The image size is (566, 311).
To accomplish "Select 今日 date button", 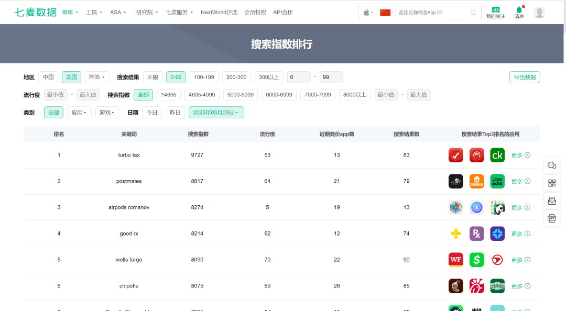I will point(152,113).
